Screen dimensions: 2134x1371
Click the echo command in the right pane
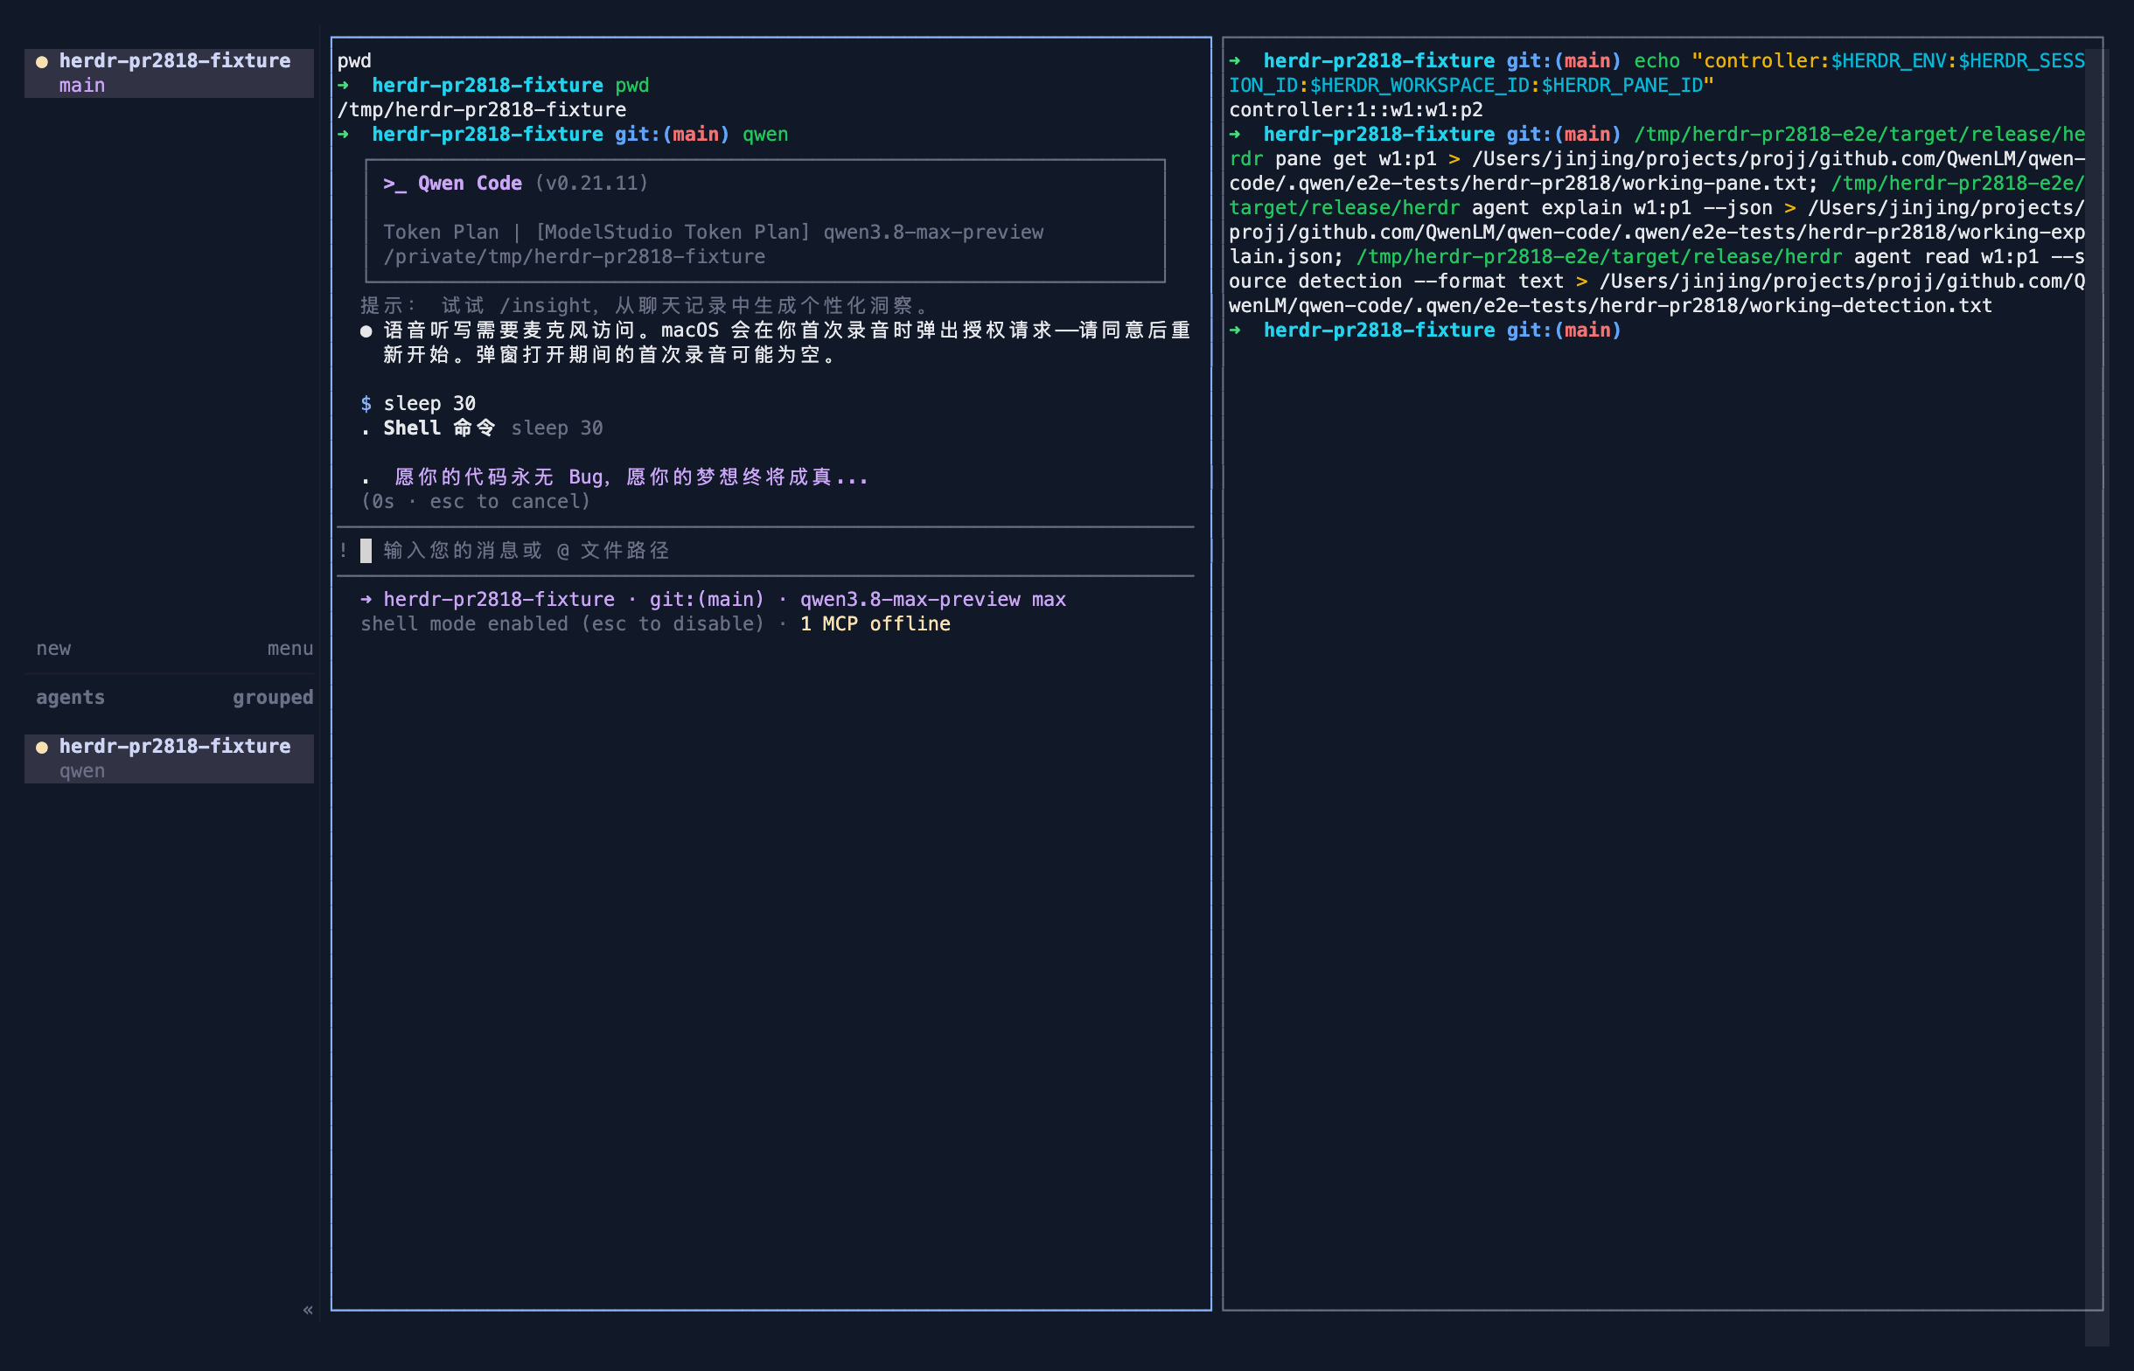[x=1656, y=73]
